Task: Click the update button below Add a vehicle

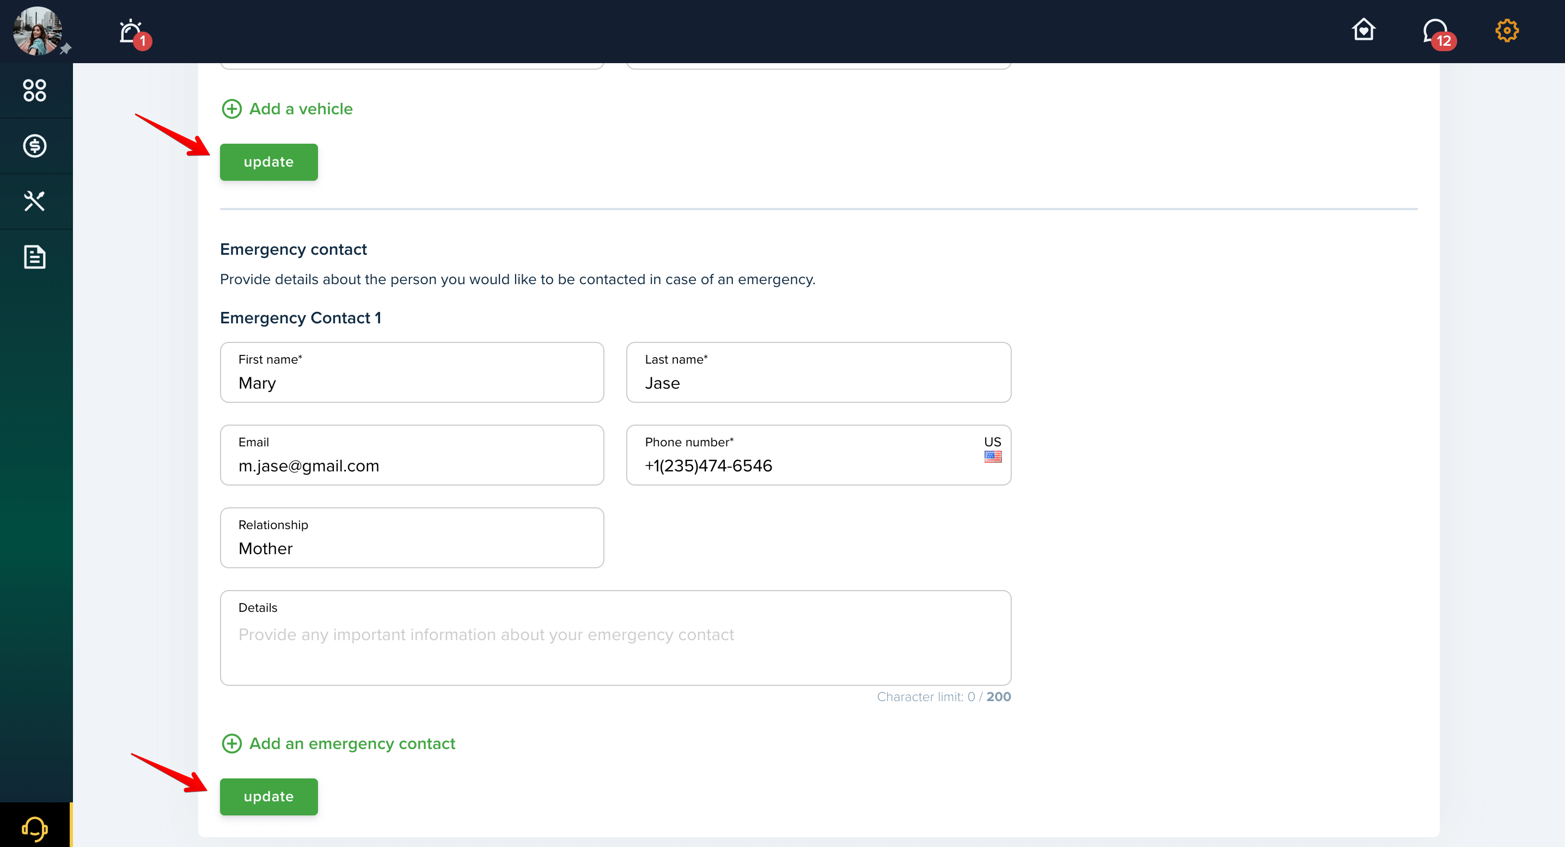Action: pyautogui.click(x=268, y=162)
